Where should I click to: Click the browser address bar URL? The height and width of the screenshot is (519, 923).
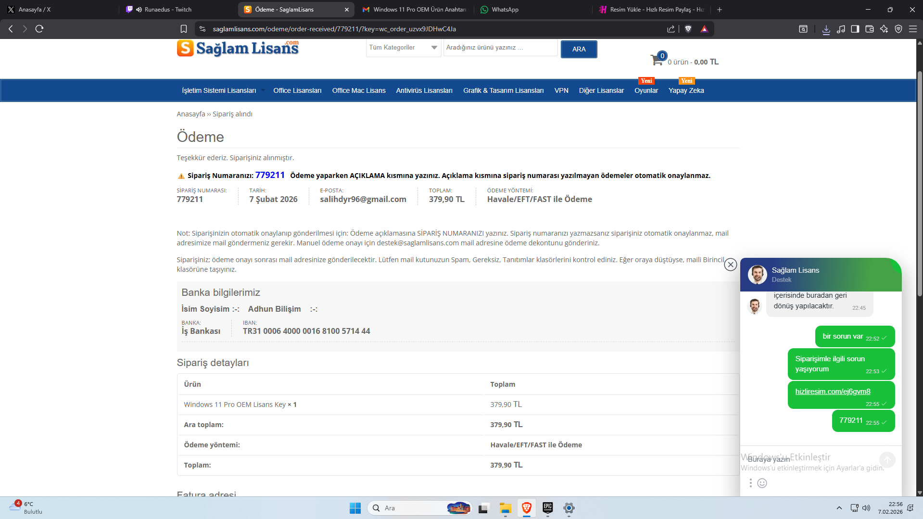(334, 29)
